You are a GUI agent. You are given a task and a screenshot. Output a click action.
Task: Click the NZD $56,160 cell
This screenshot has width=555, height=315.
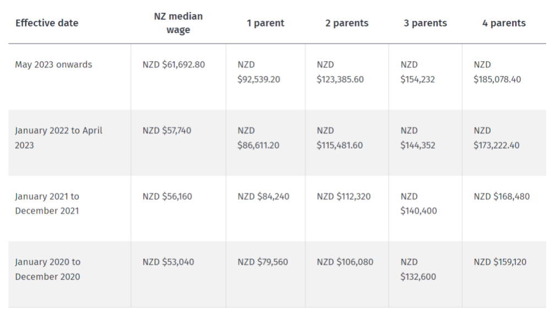tap(167, 197)
